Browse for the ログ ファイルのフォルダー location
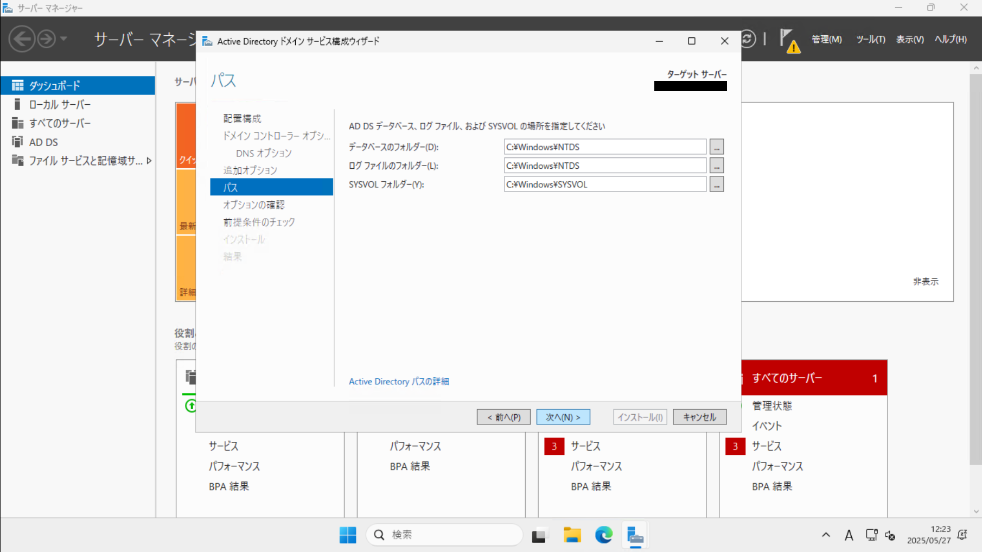The width and height of the screenshot is (982, 552). tap(717, 166)
